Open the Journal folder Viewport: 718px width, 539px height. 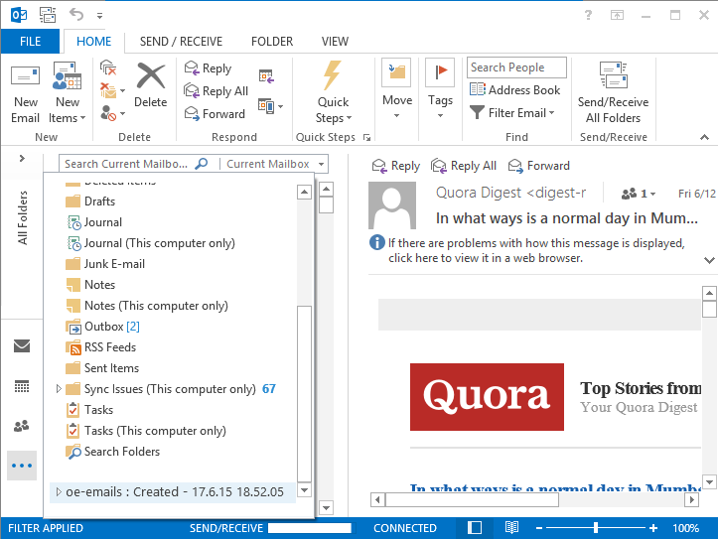102,222
